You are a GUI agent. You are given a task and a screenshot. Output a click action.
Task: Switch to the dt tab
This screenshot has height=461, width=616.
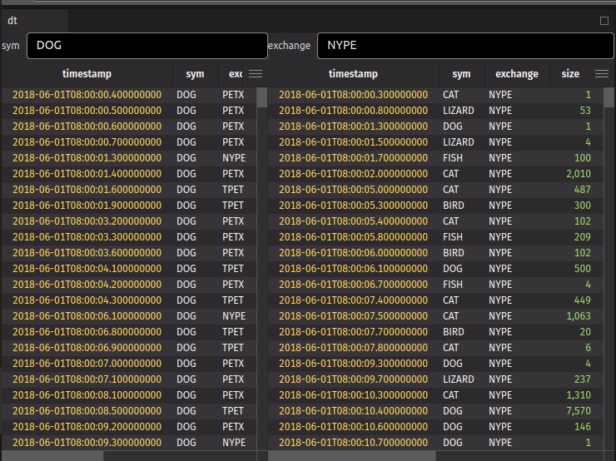tap(12, 21)
